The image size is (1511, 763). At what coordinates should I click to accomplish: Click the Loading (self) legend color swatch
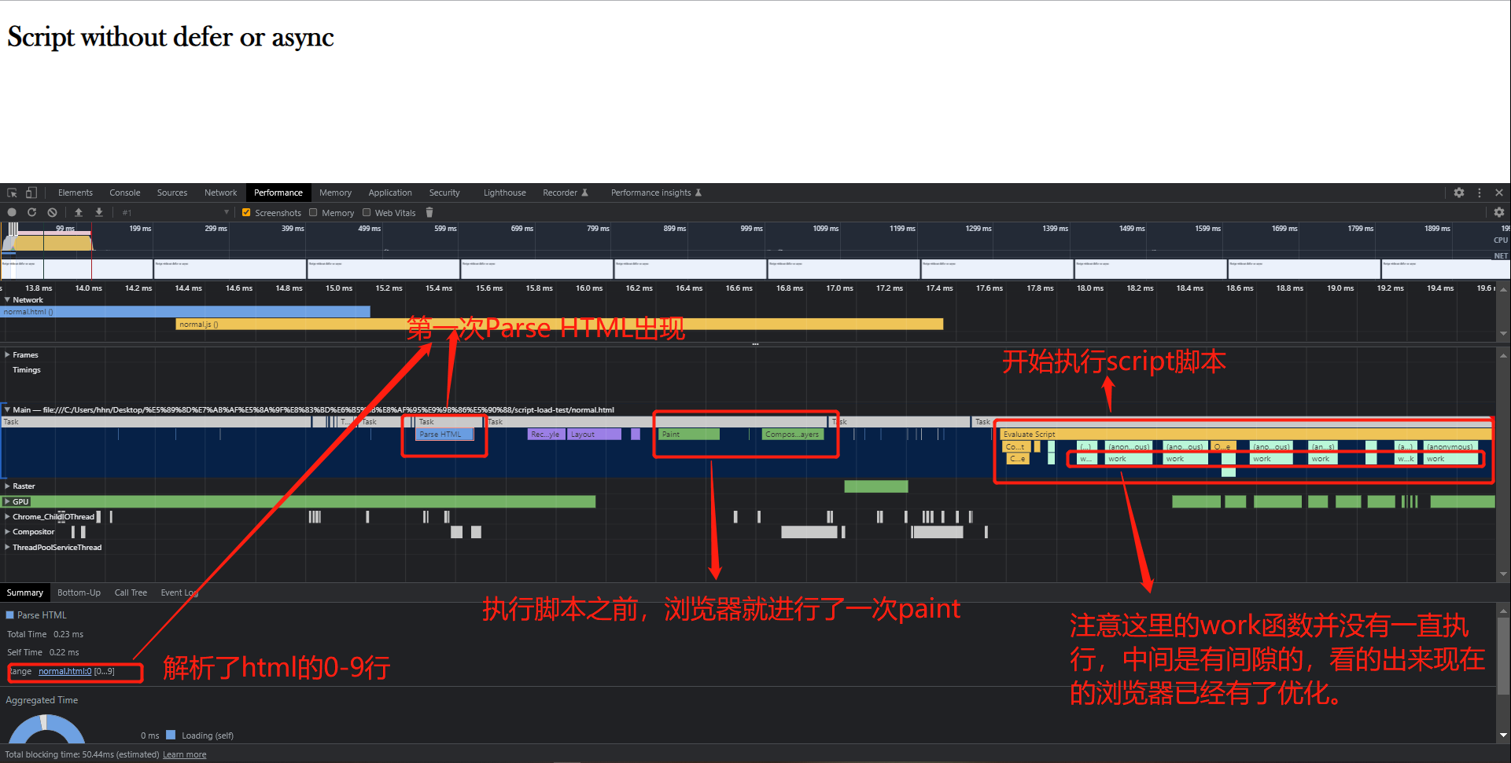(171, 735)
